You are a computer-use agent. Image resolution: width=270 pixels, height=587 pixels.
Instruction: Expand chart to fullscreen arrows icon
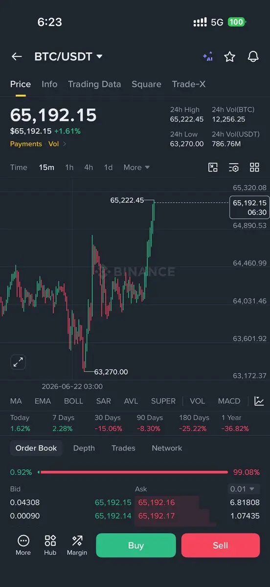(x=18, y=362)
